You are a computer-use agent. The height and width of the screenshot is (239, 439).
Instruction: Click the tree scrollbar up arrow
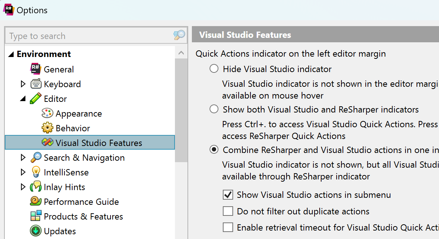pos(181,53)
